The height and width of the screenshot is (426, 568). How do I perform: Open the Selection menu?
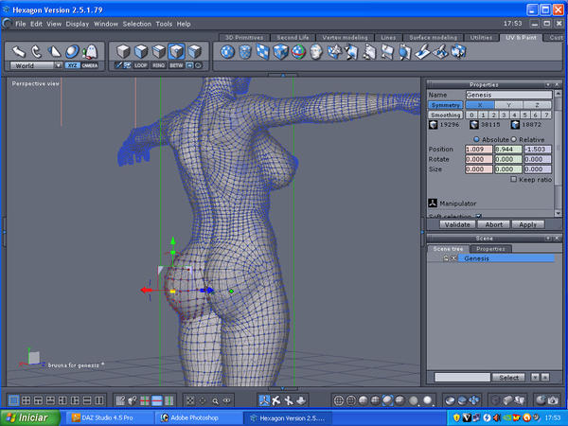pos(136,23)
